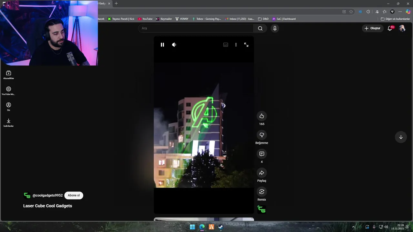Image resolution: width=413 pixels, height=232 pixels.
Task: Remix this short
Action: point(262,192)
